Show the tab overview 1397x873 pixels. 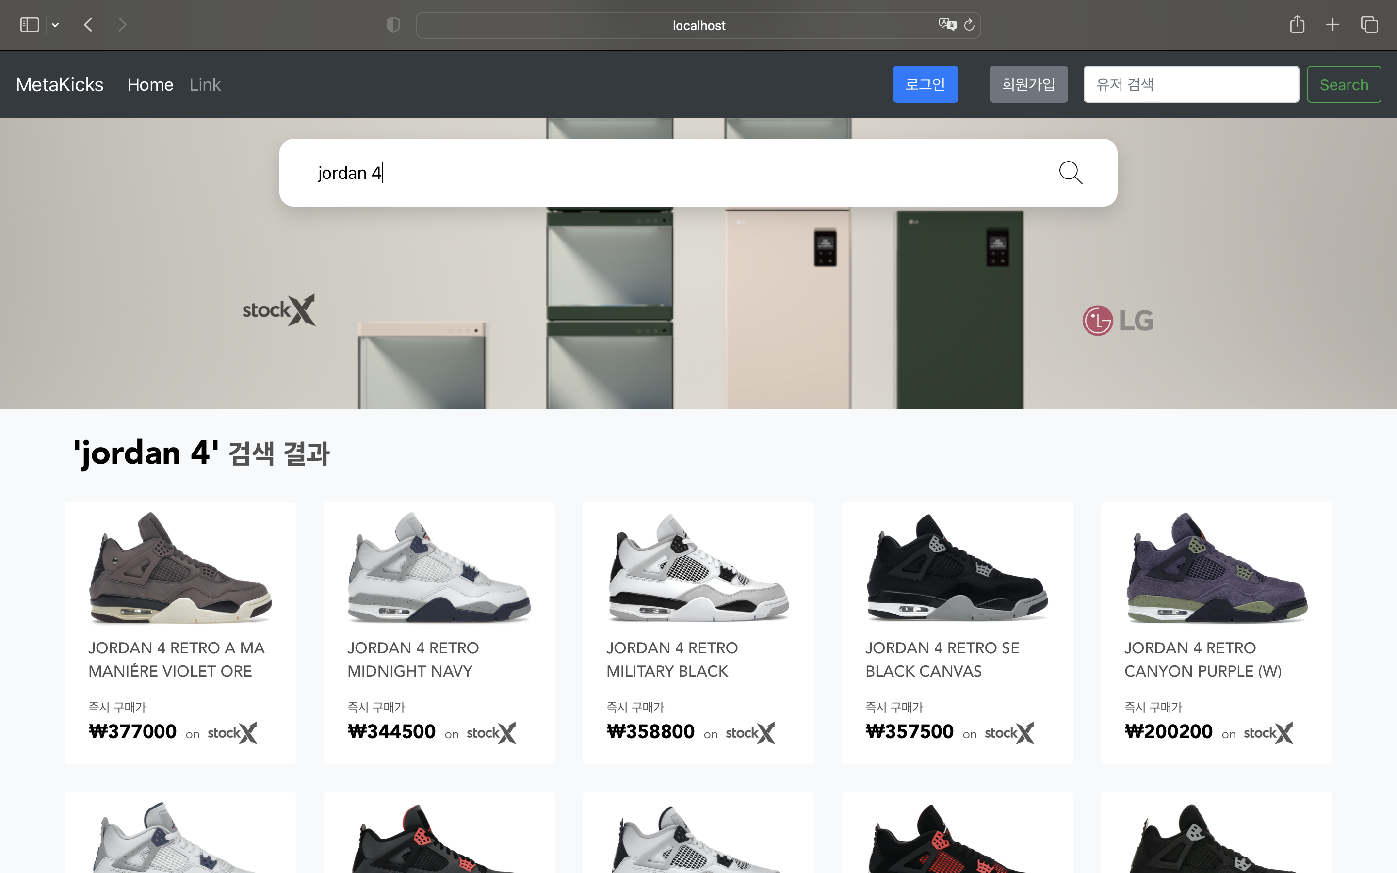coord(1369,24)
